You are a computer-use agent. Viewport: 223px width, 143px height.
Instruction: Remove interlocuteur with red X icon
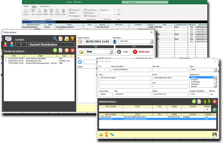point(215,102)
